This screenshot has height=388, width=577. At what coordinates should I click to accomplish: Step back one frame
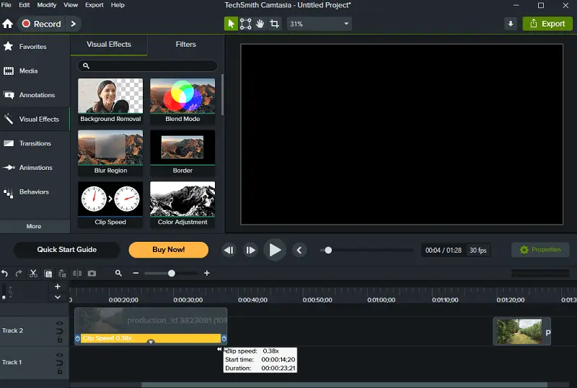click(229, 251)
